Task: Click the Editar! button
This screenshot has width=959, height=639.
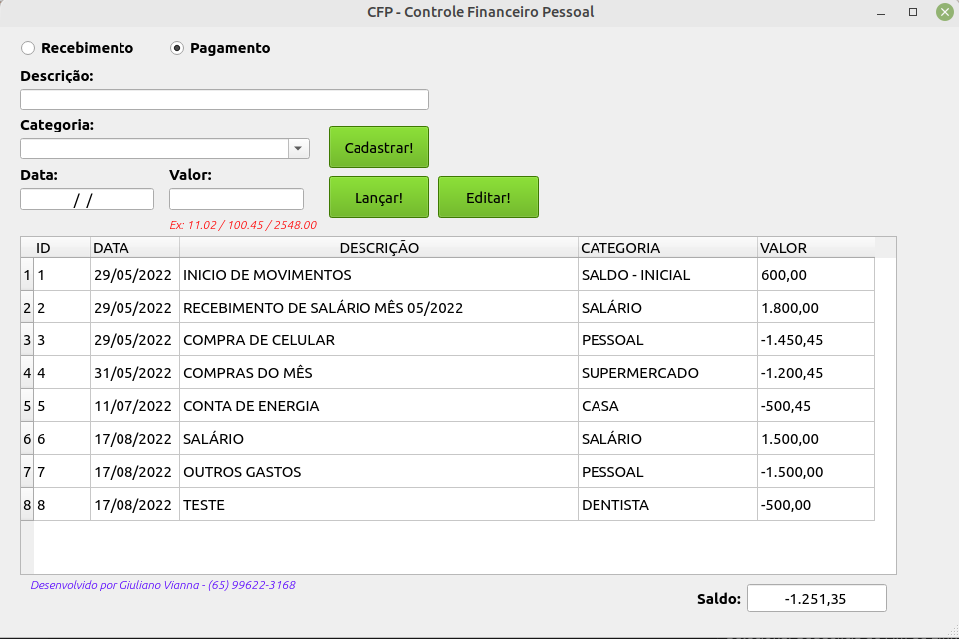Action: [487, 196]
